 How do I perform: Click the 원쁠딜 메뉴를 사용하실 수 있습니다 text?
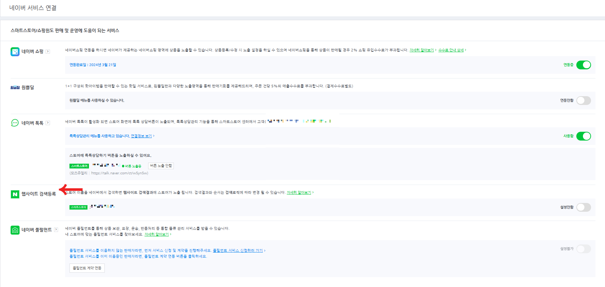97,100
